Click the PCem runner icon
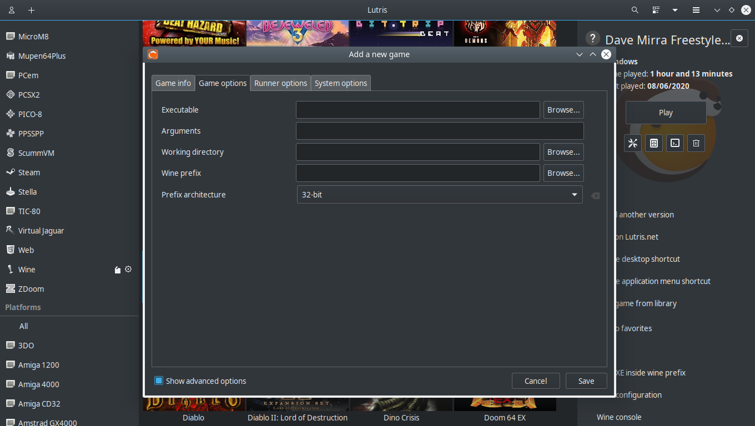This screenshot has width=755, height=426. click(x=10, y=75)
